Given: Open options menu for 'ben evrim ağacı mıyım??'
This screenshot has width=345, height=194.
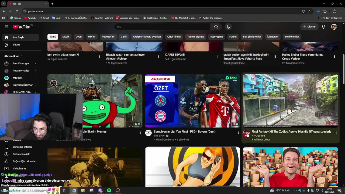Looking at the screenshot, I should (x=100, y=56).
